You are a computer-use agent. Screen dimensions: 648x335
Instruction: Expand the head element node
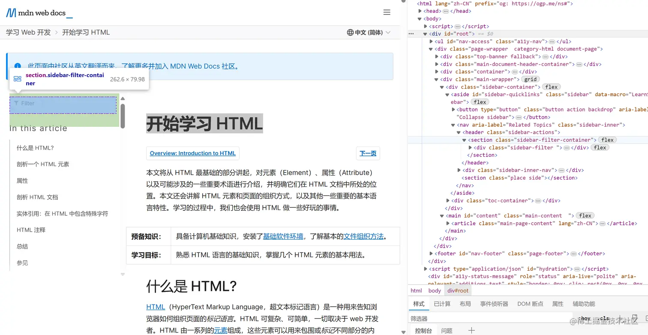point(420,11)
